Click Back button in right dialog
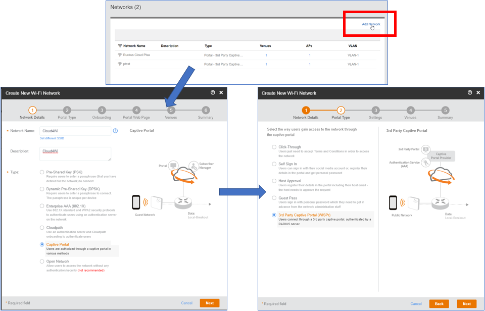485x311 pixels. [439, 303]
